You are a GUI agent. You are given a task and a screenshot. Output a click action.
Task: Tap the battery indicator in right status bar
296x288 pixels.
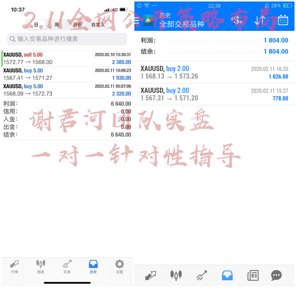coord(287,6)
